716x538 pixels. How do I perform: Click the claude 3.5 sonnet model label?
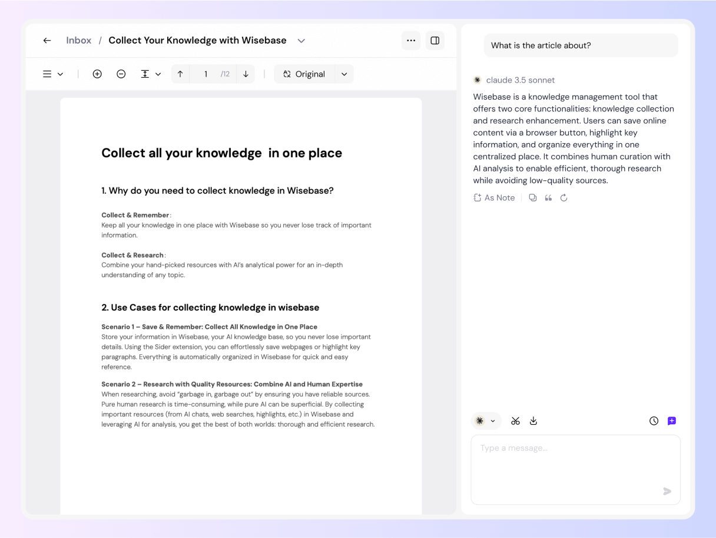pos(521,80)
